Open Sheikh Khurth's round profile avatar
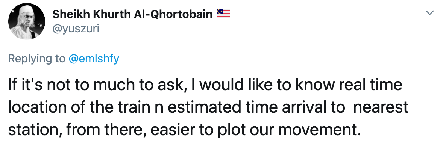The height and width of the screenshot is (148, 443). (27, 21)
